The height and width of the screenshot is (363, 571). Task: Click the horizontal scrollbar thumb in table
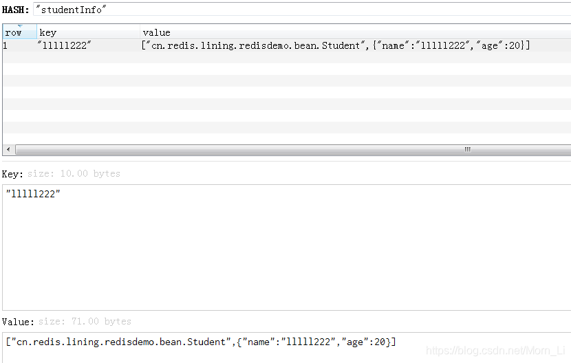(x=293, y=149)
